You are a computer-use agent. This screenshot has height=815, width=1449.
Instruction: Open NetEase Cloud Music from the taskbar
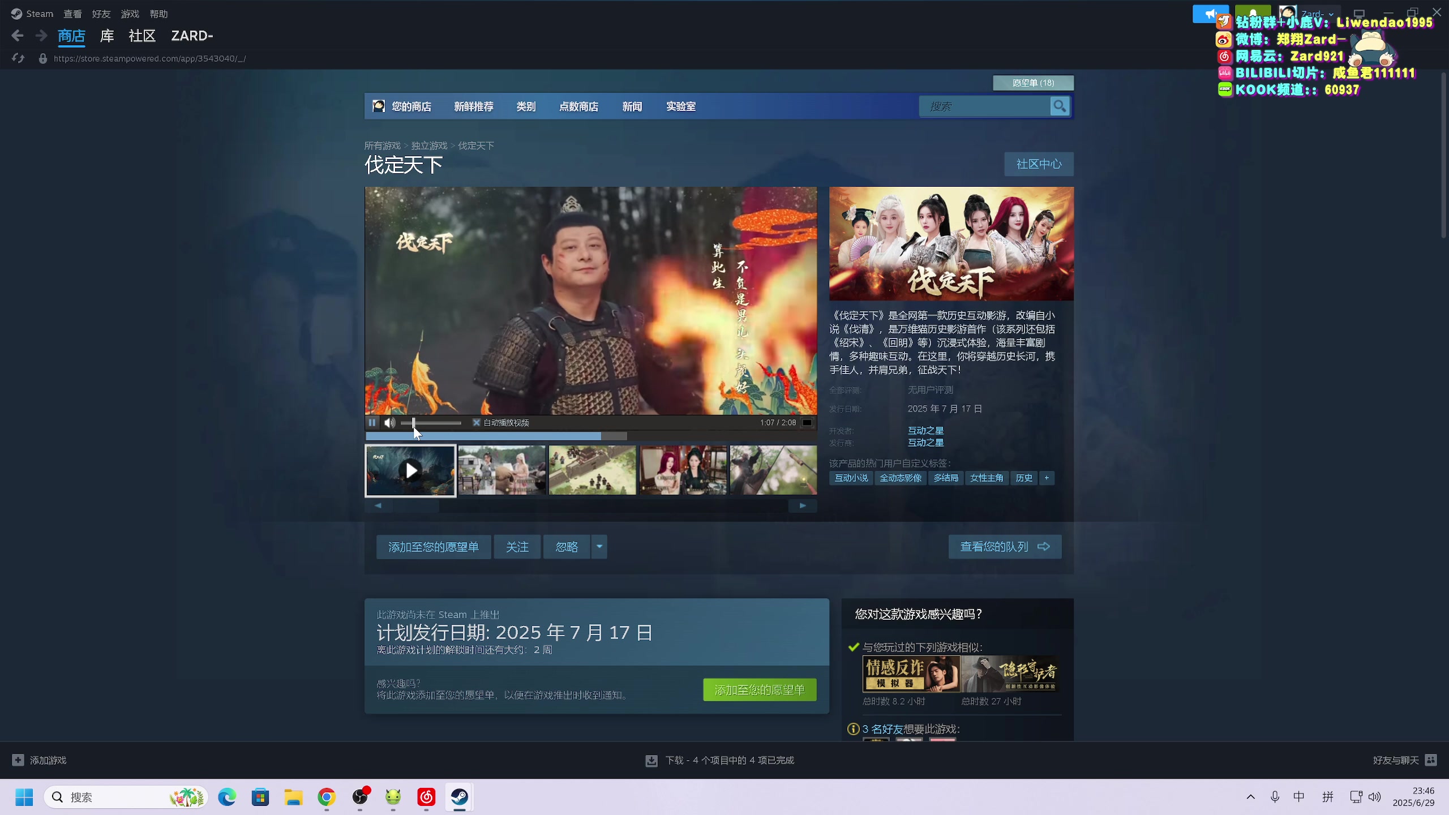[426, 797]
